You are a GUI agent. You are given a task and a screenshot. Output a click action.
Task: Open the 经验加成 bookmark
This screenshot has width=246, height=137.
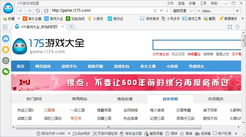(x=75, y=19)
